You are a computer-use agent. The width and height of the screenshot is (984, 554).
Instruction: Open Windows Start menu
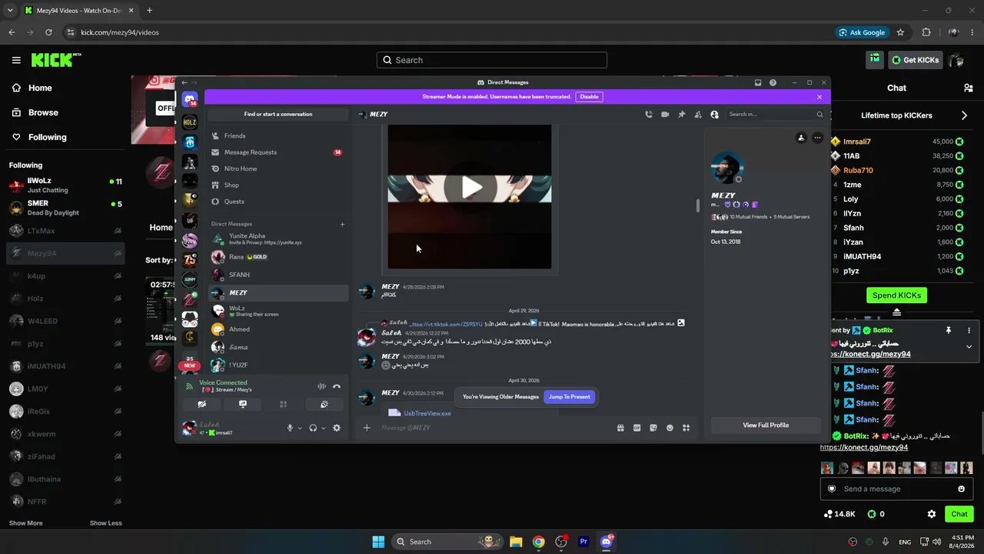click(x=378, y=542)
